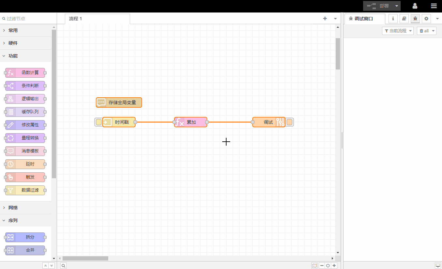Click the 过滤节点 search input field
Viewport: 442px width, 269px height.
(x=28, y=19)
